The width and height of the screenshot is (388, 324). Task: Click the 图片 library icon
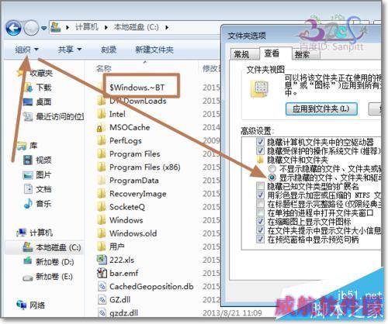[28, 175]
